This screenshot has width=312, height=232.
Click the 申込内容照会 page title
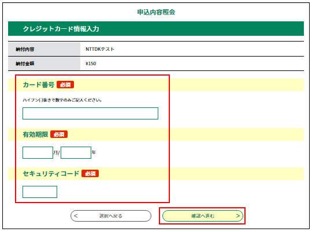coord(156,12)
